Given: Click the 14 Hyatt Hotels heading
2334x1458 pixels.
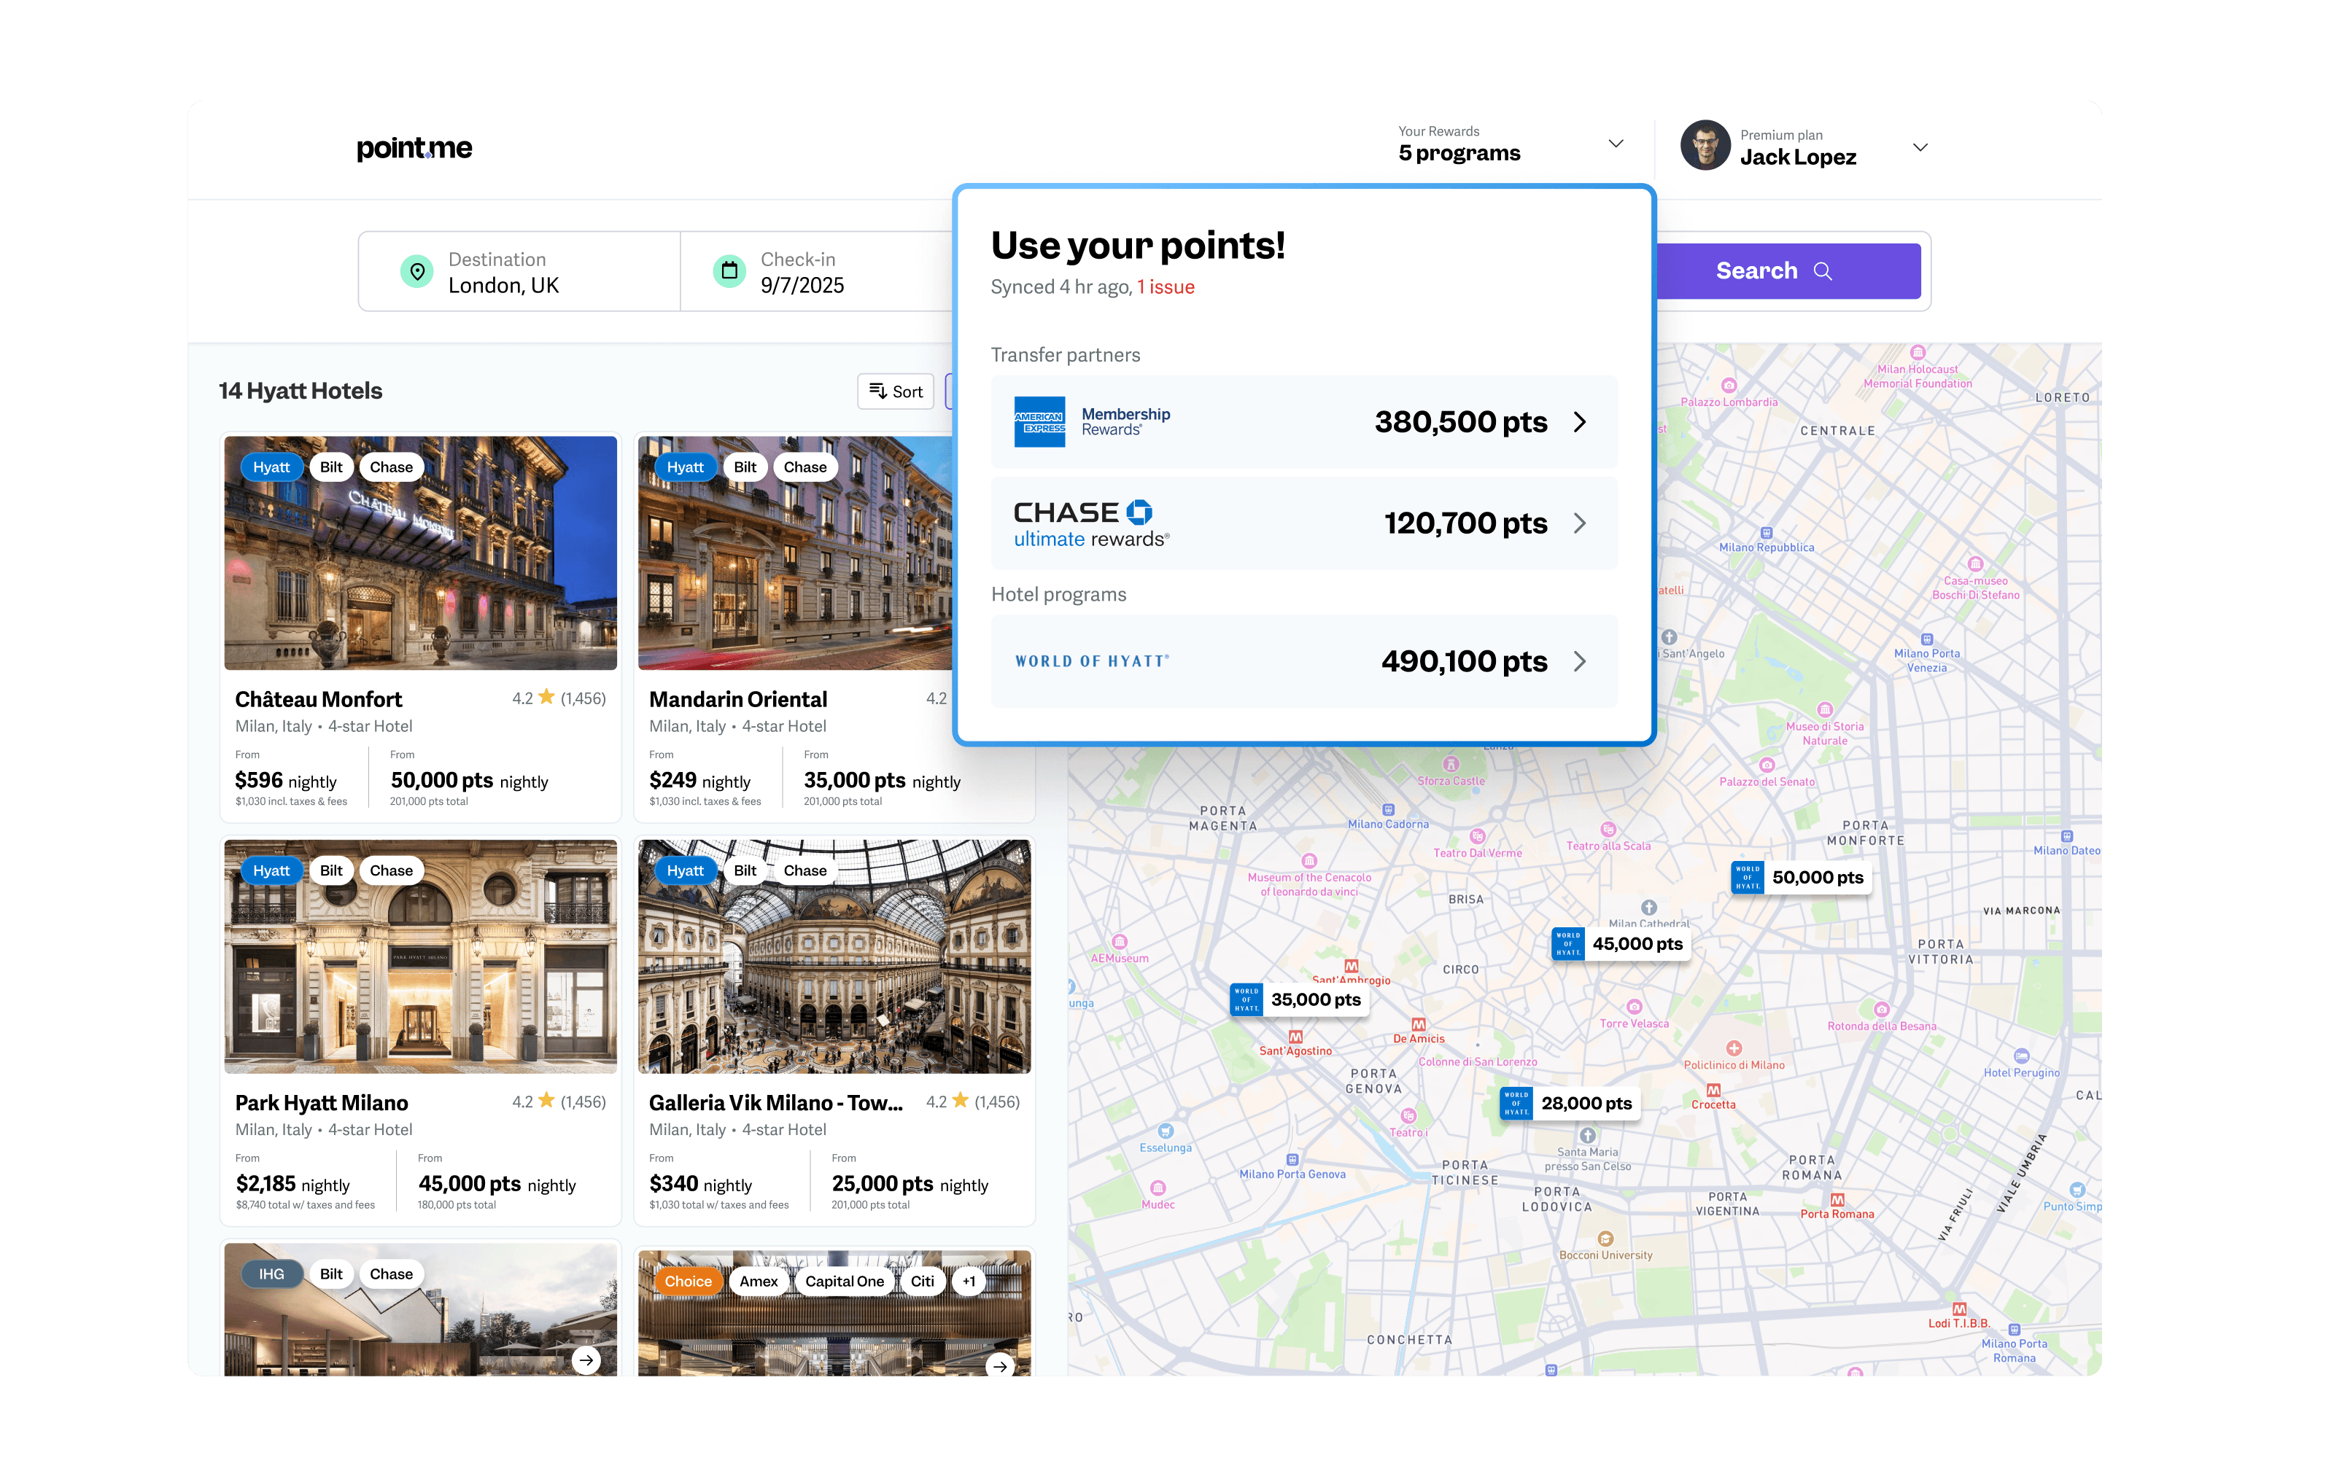Looking at the screenshot, I should tap(300, 391).
